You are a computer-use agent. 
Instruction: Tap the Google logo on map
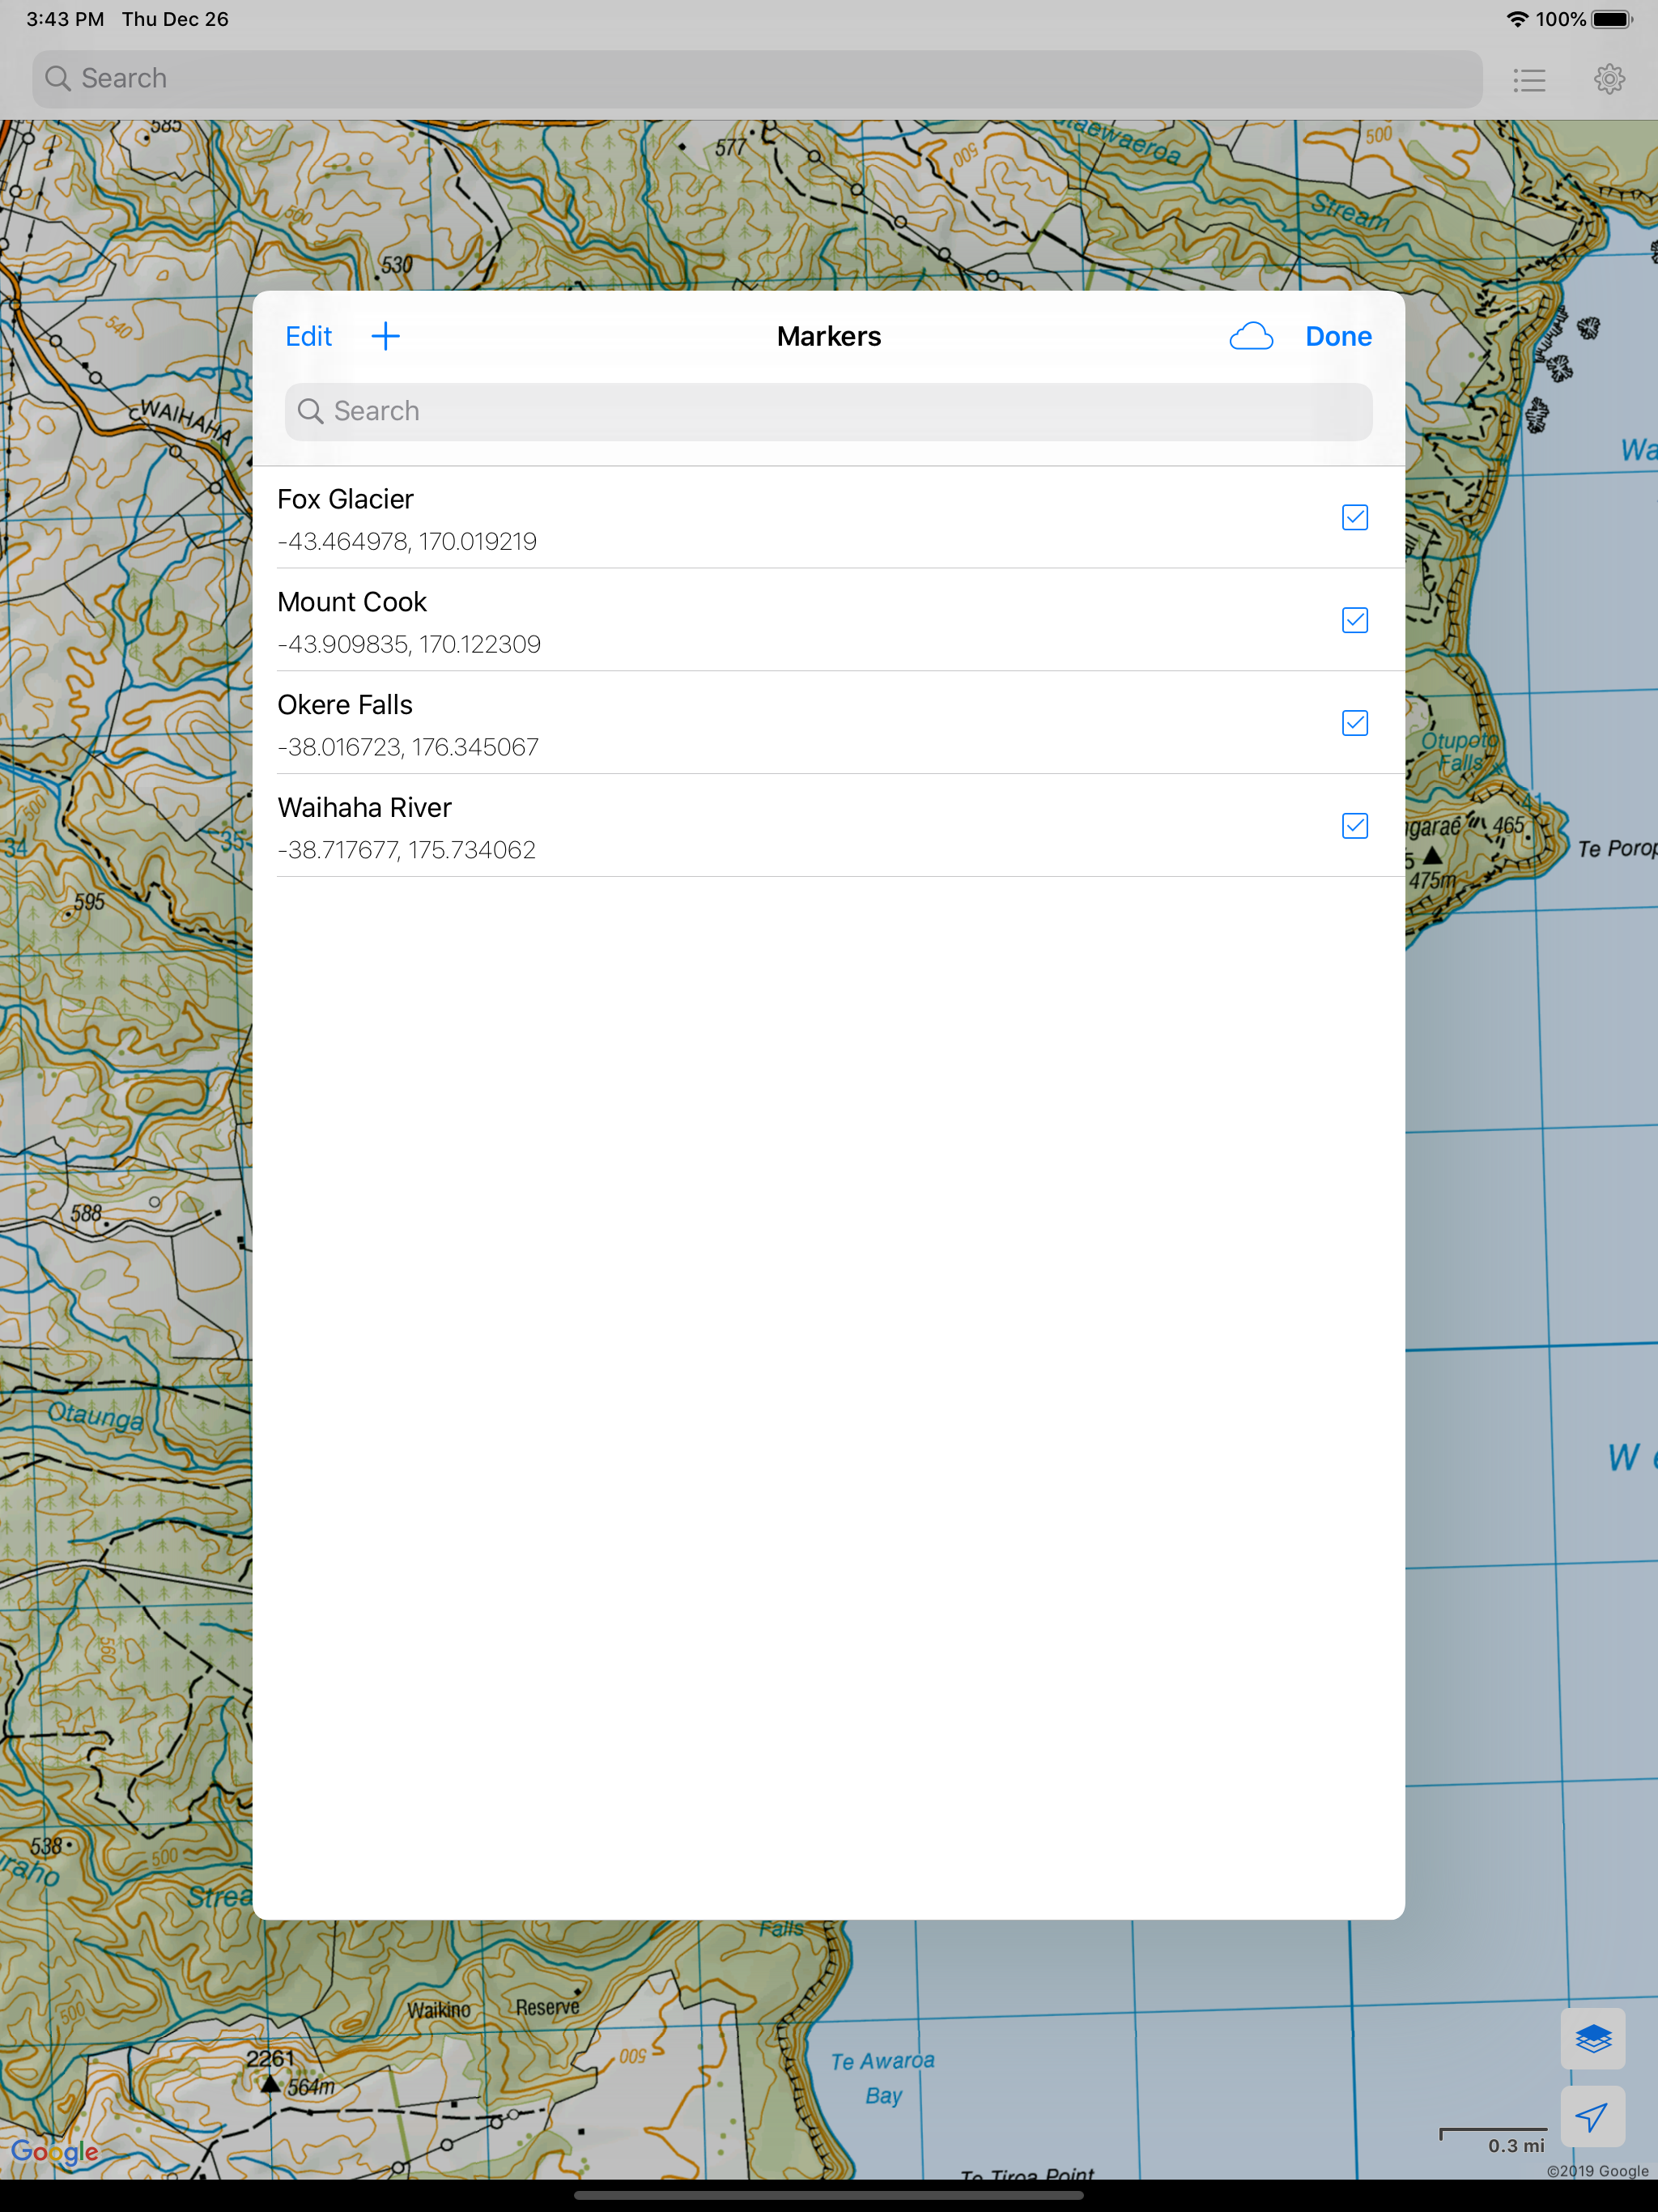tap(55, 2152)
